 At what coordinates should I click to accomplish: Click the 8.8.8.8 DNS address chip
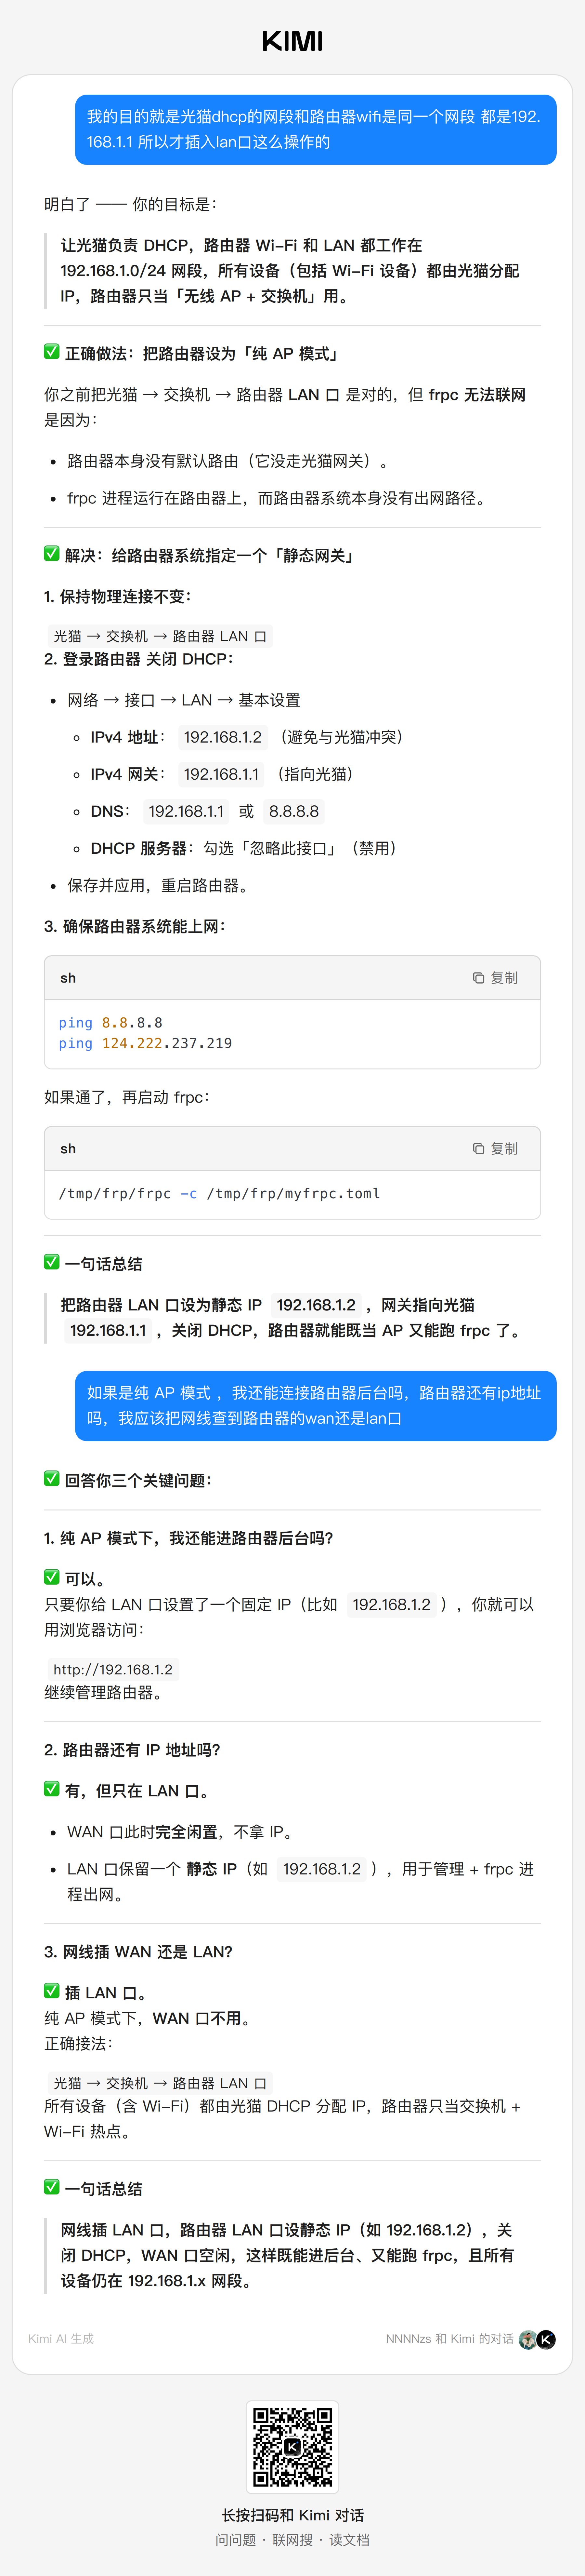pos(294,811)
